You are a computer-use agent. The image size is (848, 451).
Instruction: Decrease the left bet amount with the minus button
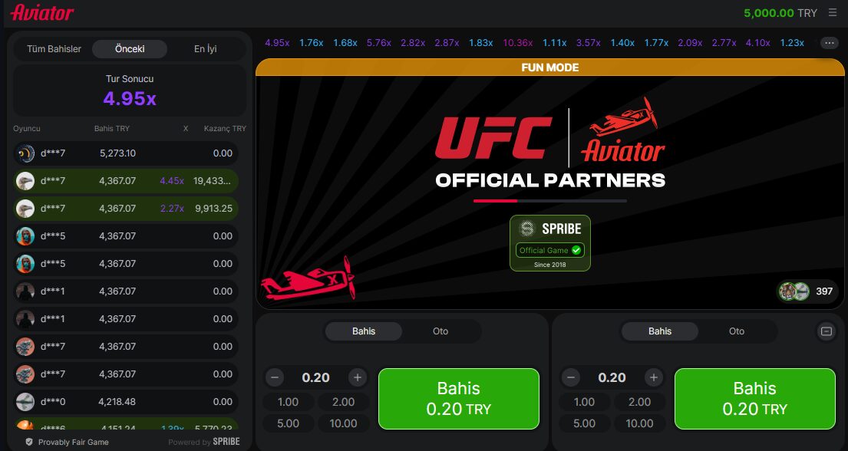(x=275, y=377)
